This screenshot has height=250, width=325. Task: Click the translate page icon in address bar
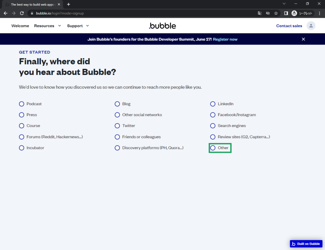[x=260, y=13]
